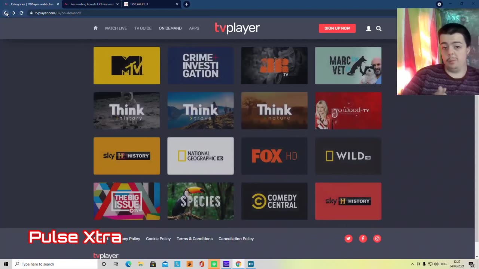Close the Reinventing Forests tab
The height and width of the screenshot is (269, 479).
point(118,4)
